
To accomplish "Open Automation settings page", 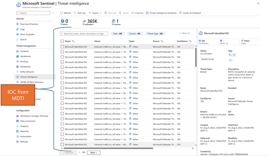I will tap(26, 136).
